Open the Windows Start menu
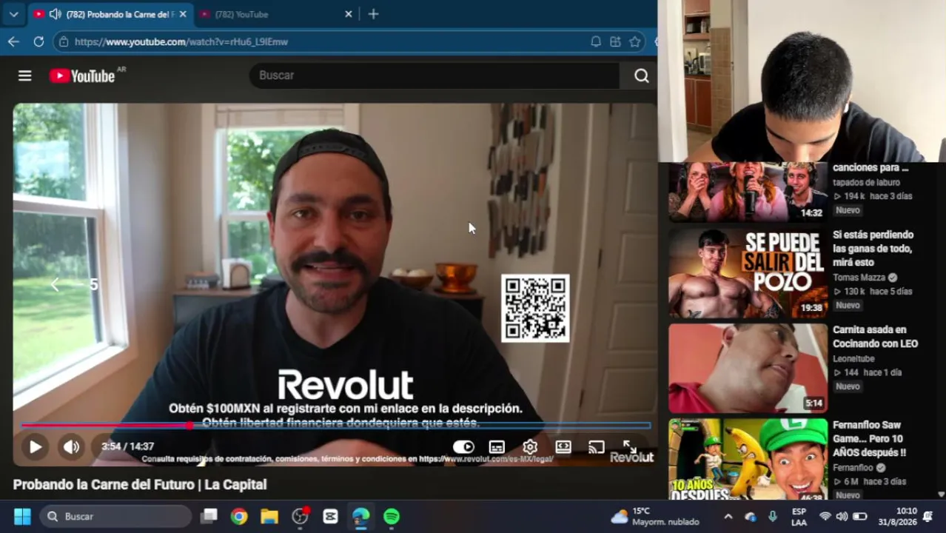Viewport: 946px width, 533px height. tap(22, 516)
